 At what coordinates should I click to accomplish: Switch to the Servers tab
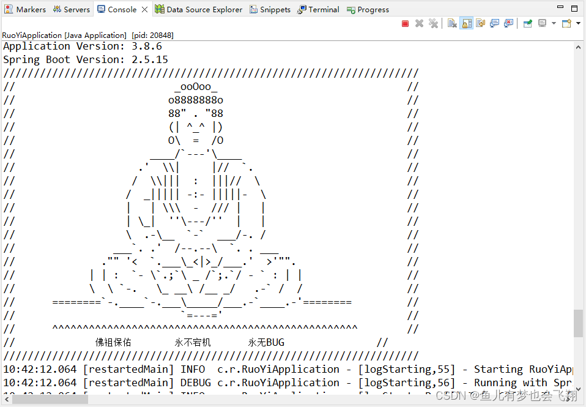coord(72,9)
